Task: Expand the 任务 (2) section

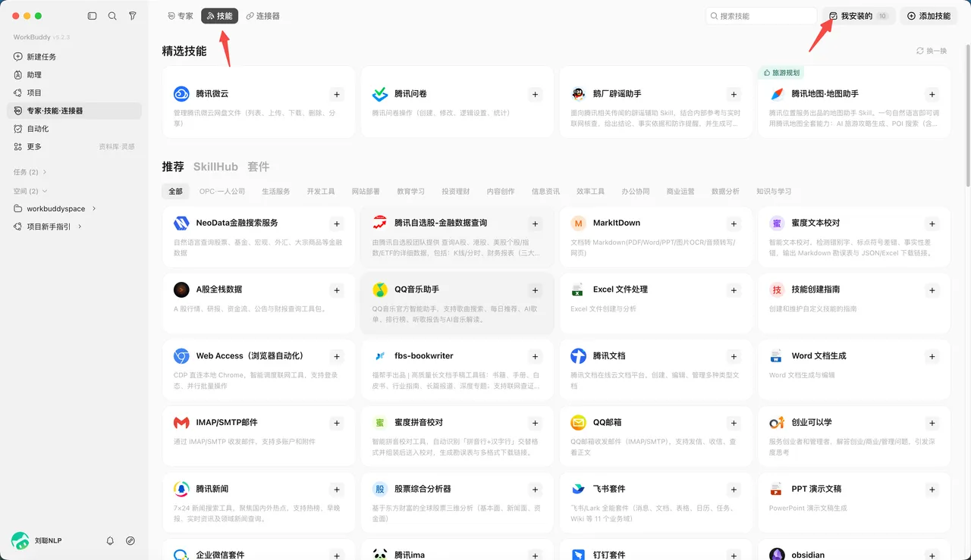Action: (x=30, y=172)
